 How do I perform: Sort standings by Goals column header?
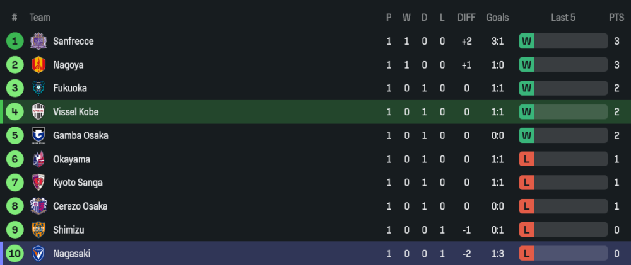497,18
